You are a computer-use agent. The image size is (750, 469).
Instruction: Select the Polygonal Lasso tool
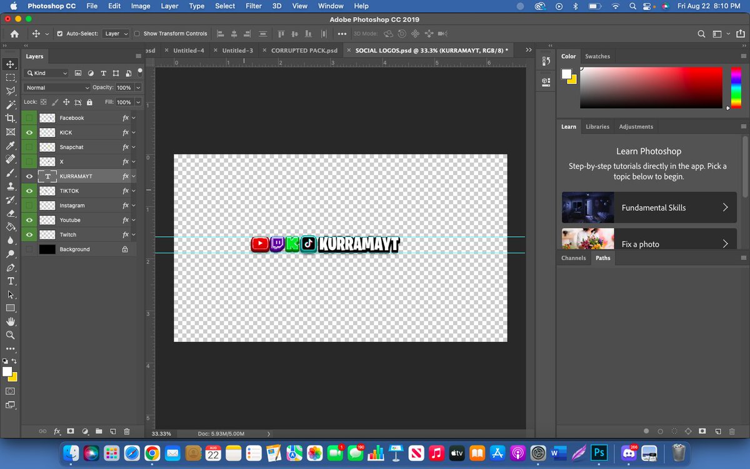coord(10,91)
